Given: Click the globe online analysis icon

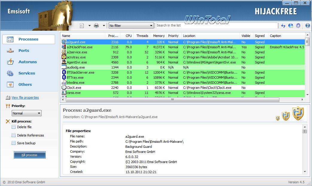Looking at the screenshot, I should point(291,26).
